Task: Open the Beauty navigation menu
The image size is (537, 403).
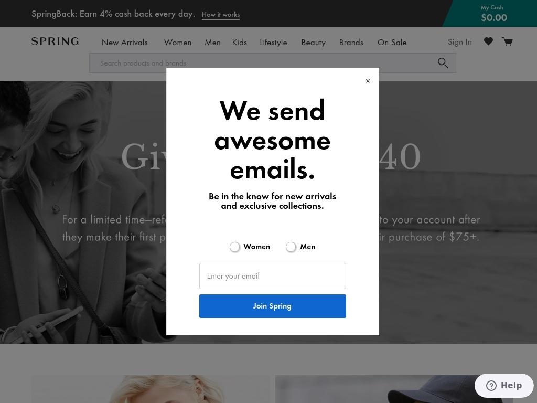Action: tap(314, 43)
